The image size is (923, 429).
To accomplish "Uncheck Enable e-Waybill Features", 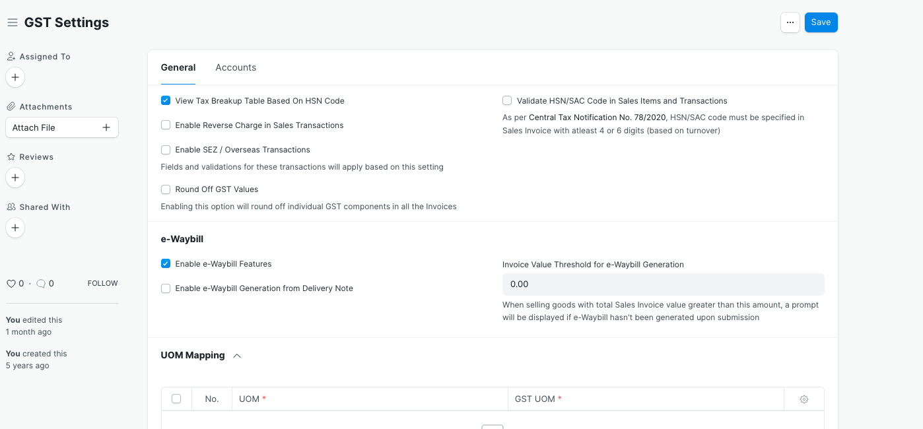I will click(166, 264).
